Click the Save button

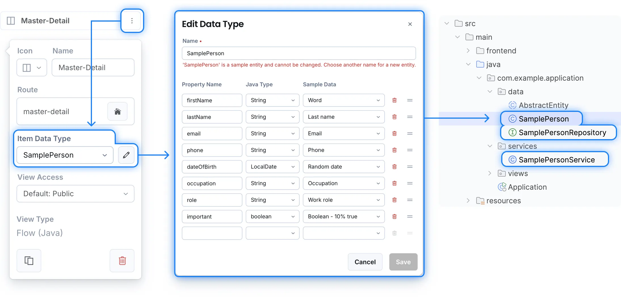403,262
